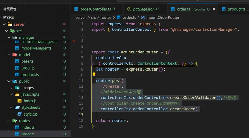Toggle the breakpoint dot on line 4
Image resolution: width=249 pixels, height=138 pixels.
(74, 41)
